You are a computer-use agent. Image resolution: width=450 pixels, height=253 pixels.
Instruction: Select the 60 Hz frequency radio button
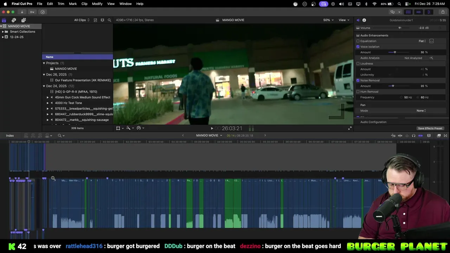click(418, 97)
